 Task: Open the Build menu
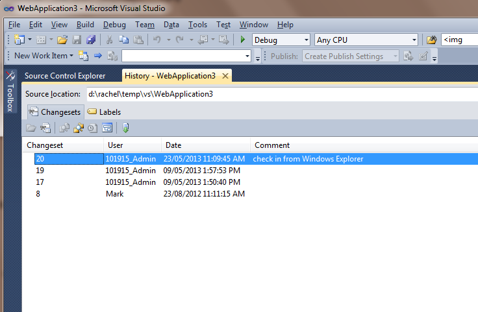coord(85,25)
